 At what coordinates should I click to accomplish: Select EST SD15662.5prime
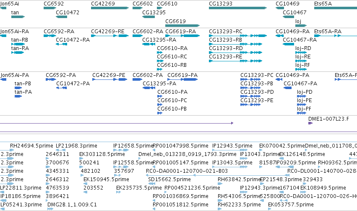169,179
